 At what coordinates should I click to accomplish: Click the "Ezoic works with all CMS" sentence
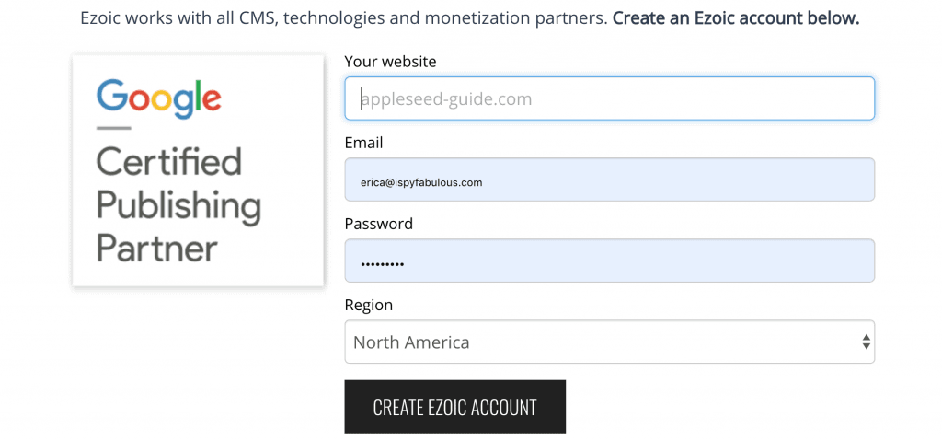(x=344, y=18)
